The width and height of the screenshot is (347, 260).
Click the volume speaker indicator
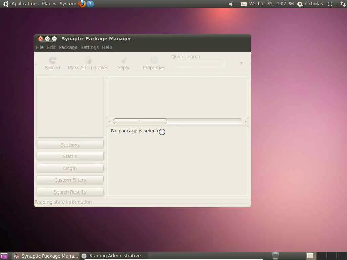pyautogui.click(x=232, y=4)
